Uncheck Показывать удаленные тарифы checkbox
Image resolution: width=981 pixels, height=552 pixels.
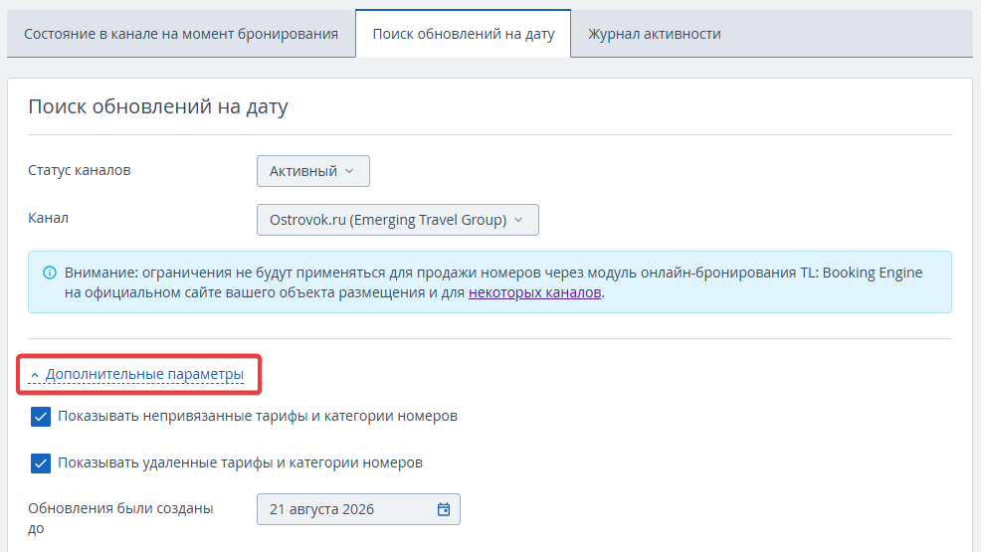[41, 463]
